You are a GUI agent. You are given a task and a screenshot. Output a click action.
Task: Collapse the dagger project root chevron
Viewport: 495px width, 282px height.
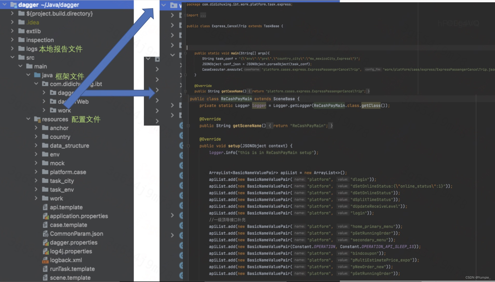(x=4, y=4)
